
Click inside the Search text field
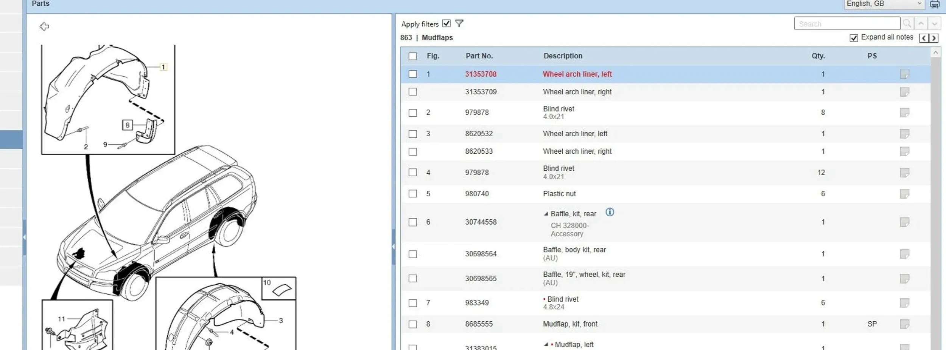tap(846, 24)
